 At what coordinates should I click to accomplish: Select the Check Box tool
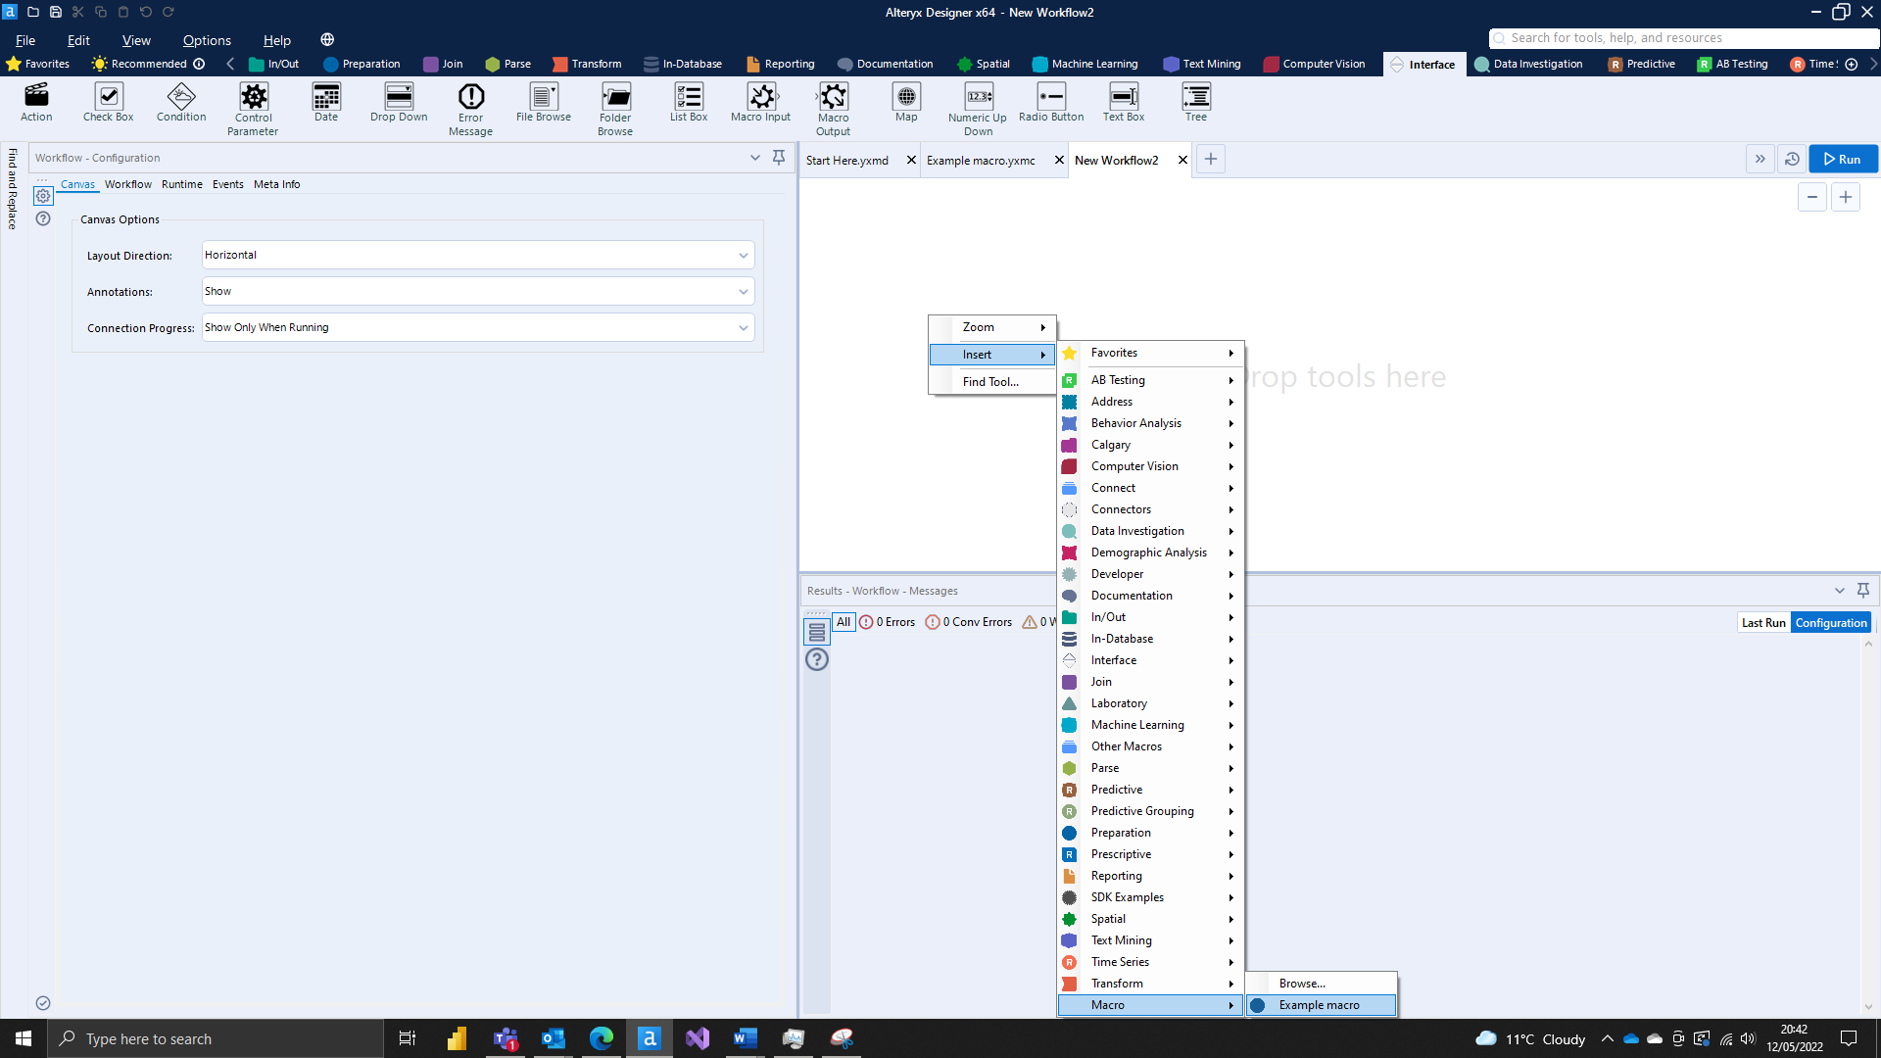[x=107, y=103]
